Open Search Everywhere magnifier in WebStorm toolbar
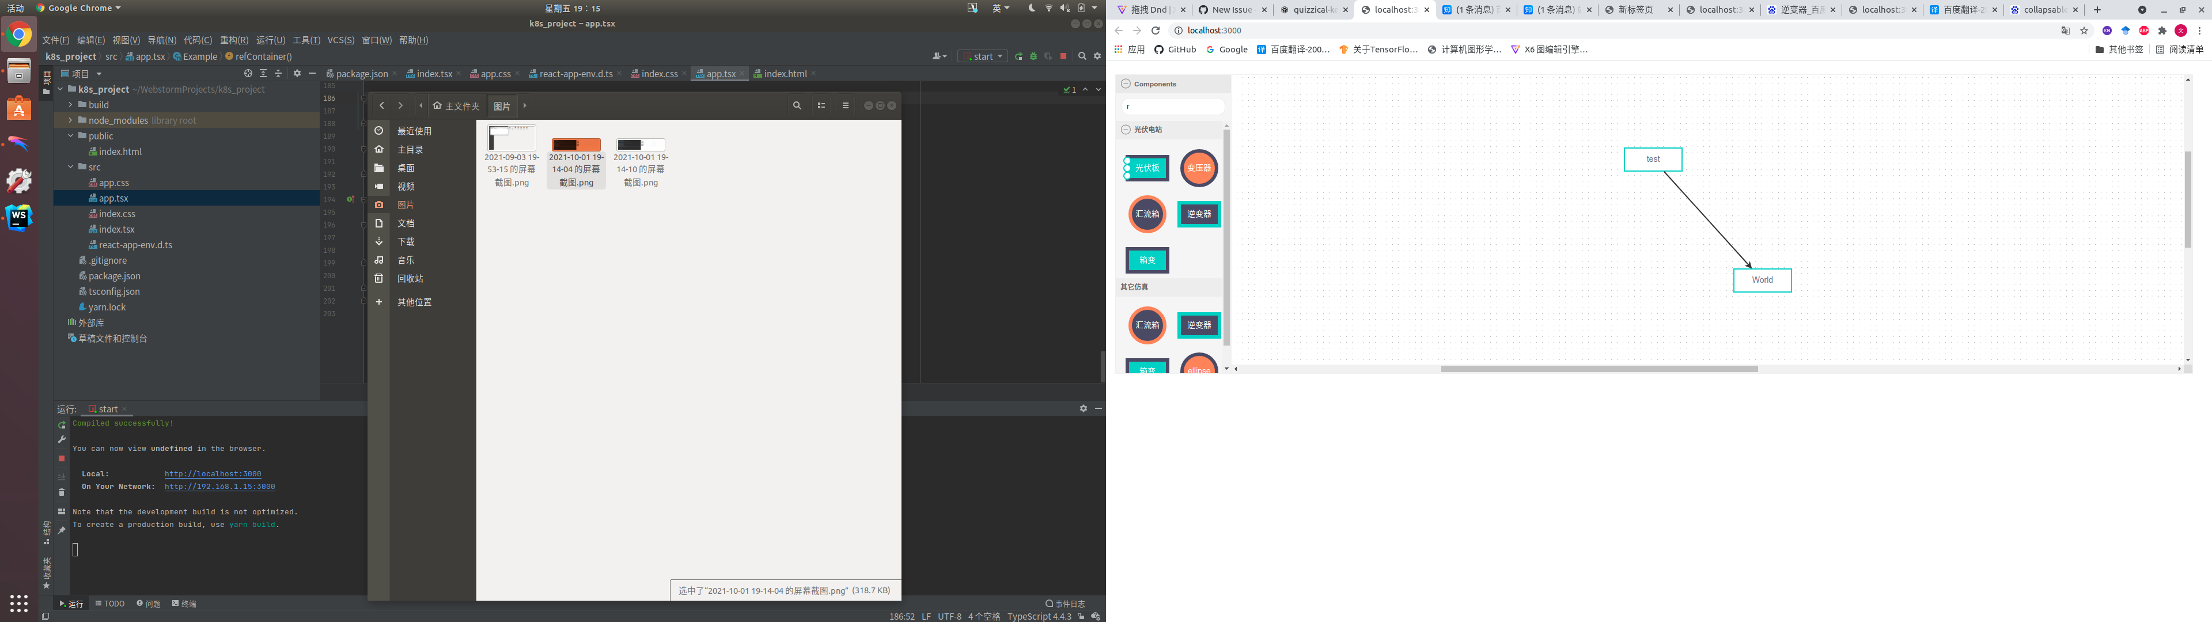This screenshot has width=2212, height=622. pyautogui.click(x=1081, y=55)
